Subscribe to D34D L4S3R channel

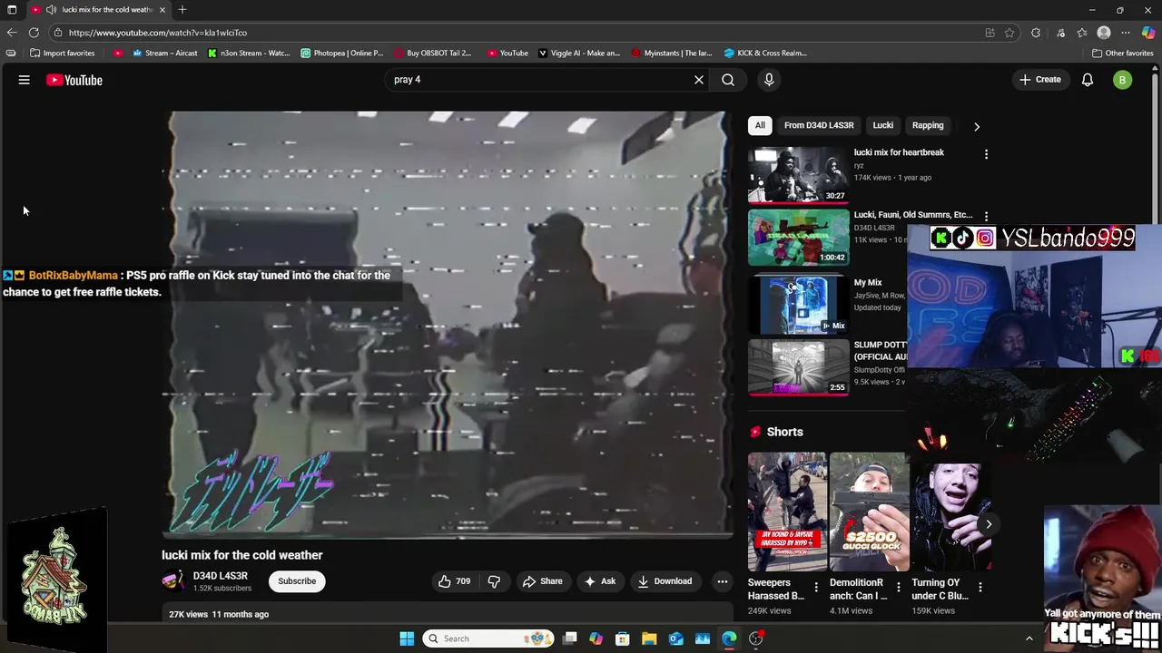[297, 581]
